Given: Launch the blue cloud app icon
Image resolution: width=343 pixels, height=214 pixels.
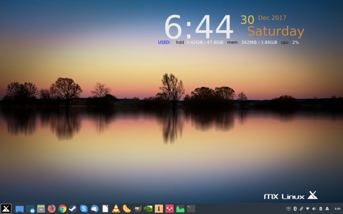Looking at the screenshot, I should click(x=94, y=208).
